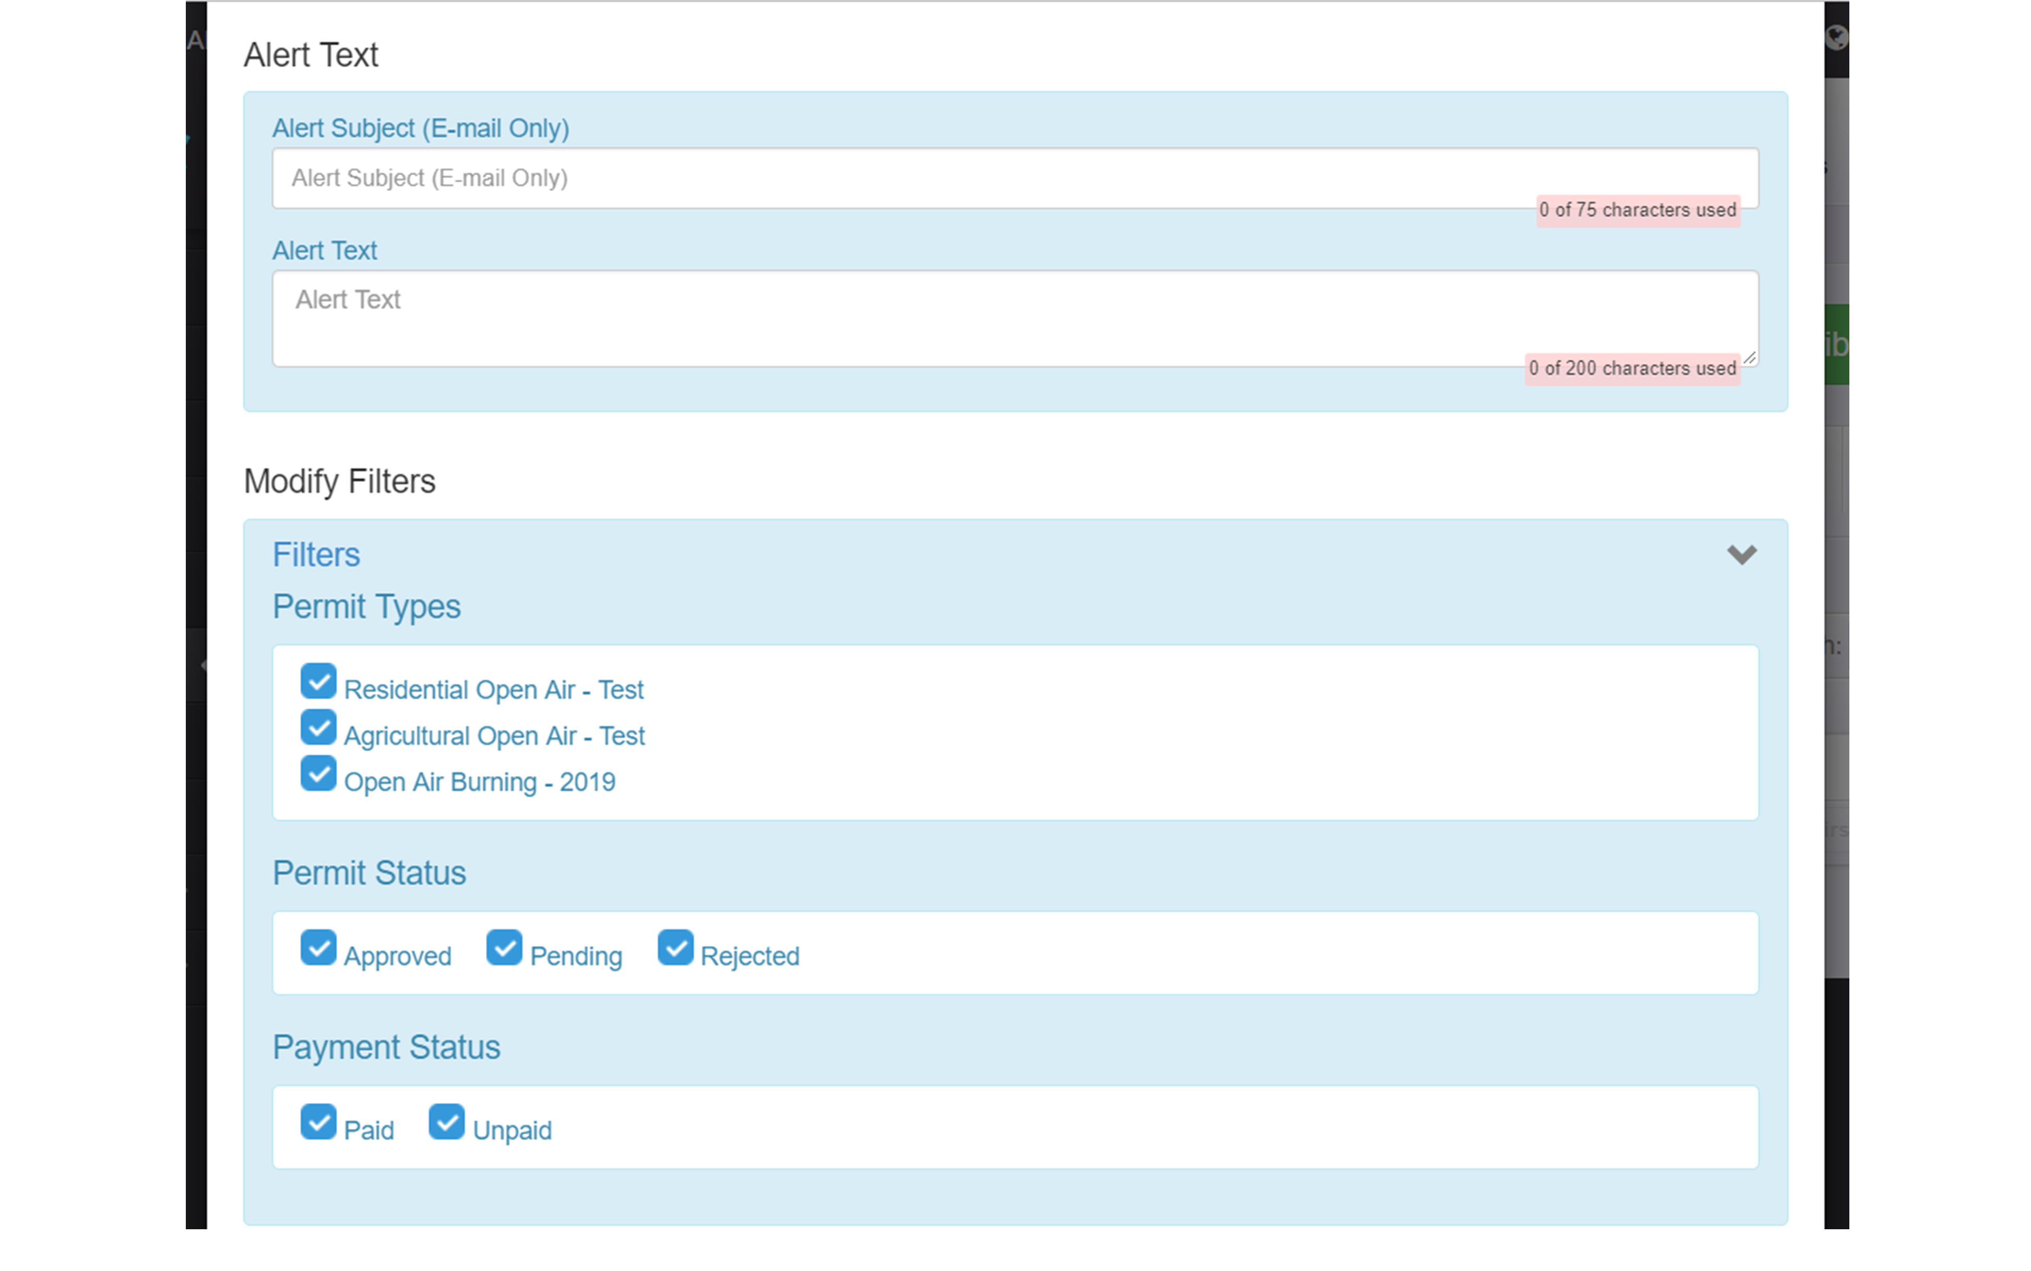This screenshot has height=1271, width=2031.
Task: Click the 'Payment Status' section heading
Action: click(386, 1048)
